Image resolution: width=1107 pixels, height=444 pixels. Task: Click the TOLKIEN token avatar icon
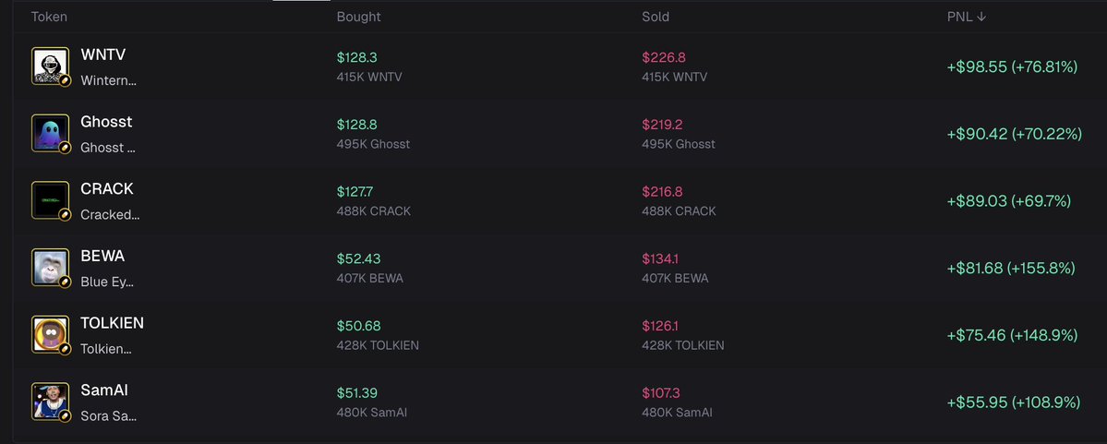50,334
